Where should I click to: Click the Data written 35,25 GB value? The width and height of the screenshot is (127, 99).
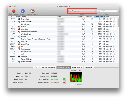click(x=54, y=76)
